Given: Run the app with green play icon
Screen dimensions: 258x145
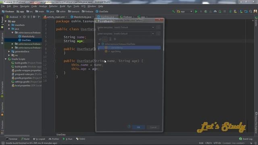Looking at the screenshot, I should tap(196, 12).
